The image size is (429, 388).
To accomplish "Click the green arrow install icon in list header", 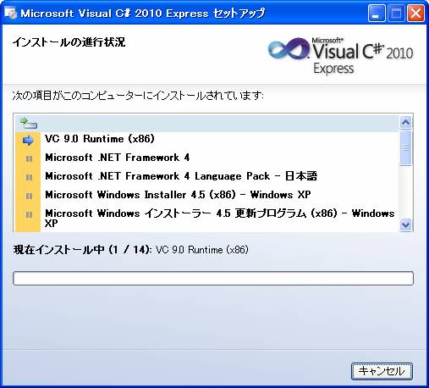I will tap(29, 123).
